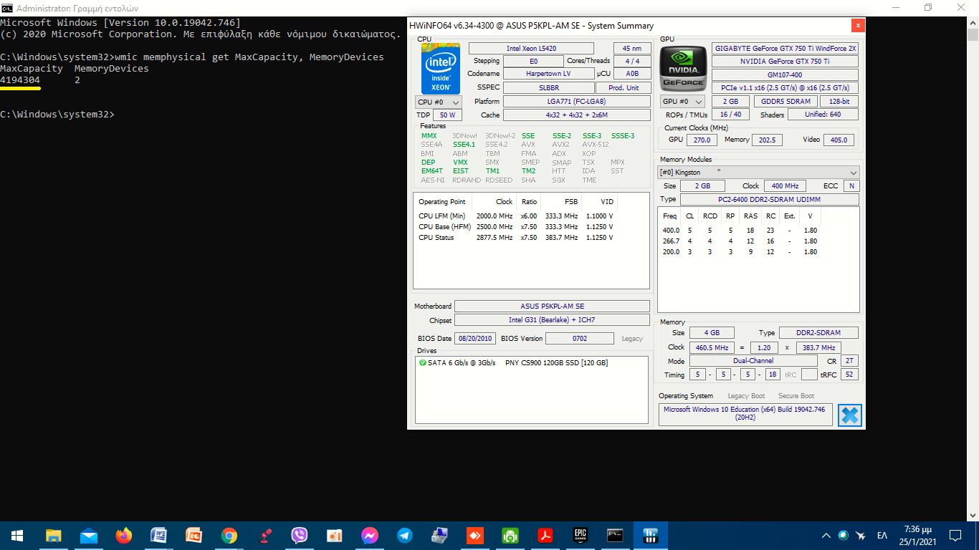Click the Unified: 640 shaders field
The height and width of the screenshot is (550, 979).
click(x=823, y=115)
